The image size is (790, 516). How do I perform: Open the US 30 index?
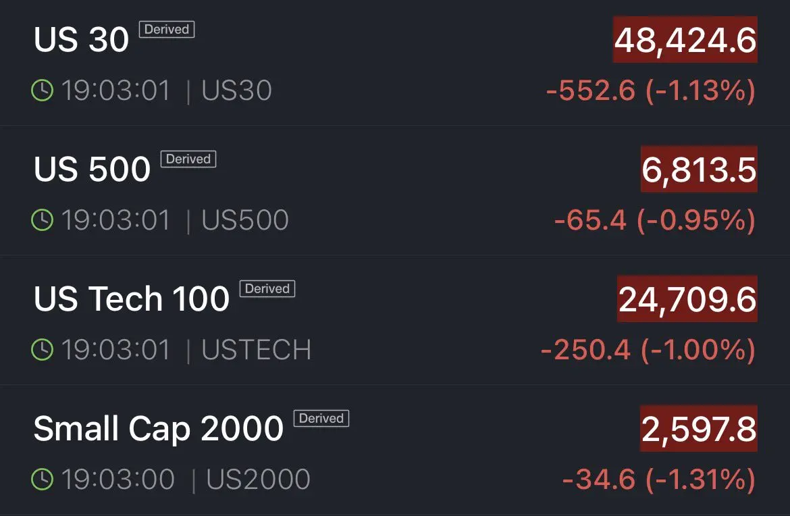(x=81, y=41)
